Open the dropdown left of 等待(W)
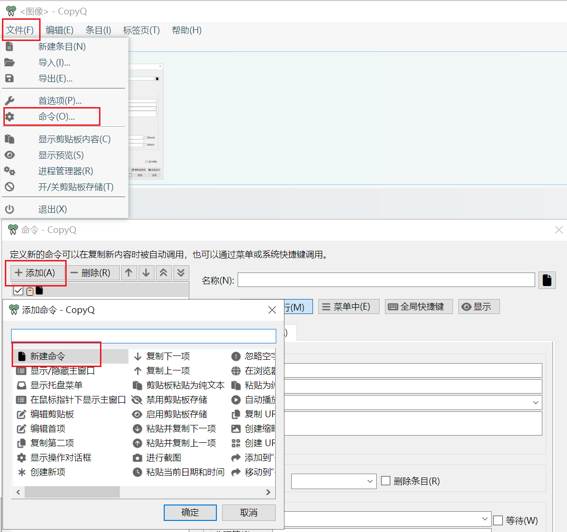 tap(387, 519)
